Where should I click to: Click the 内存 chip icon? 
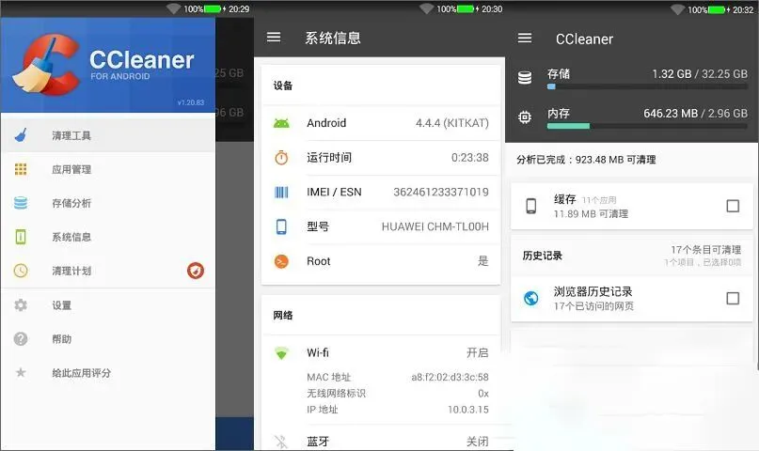point(525,117)
